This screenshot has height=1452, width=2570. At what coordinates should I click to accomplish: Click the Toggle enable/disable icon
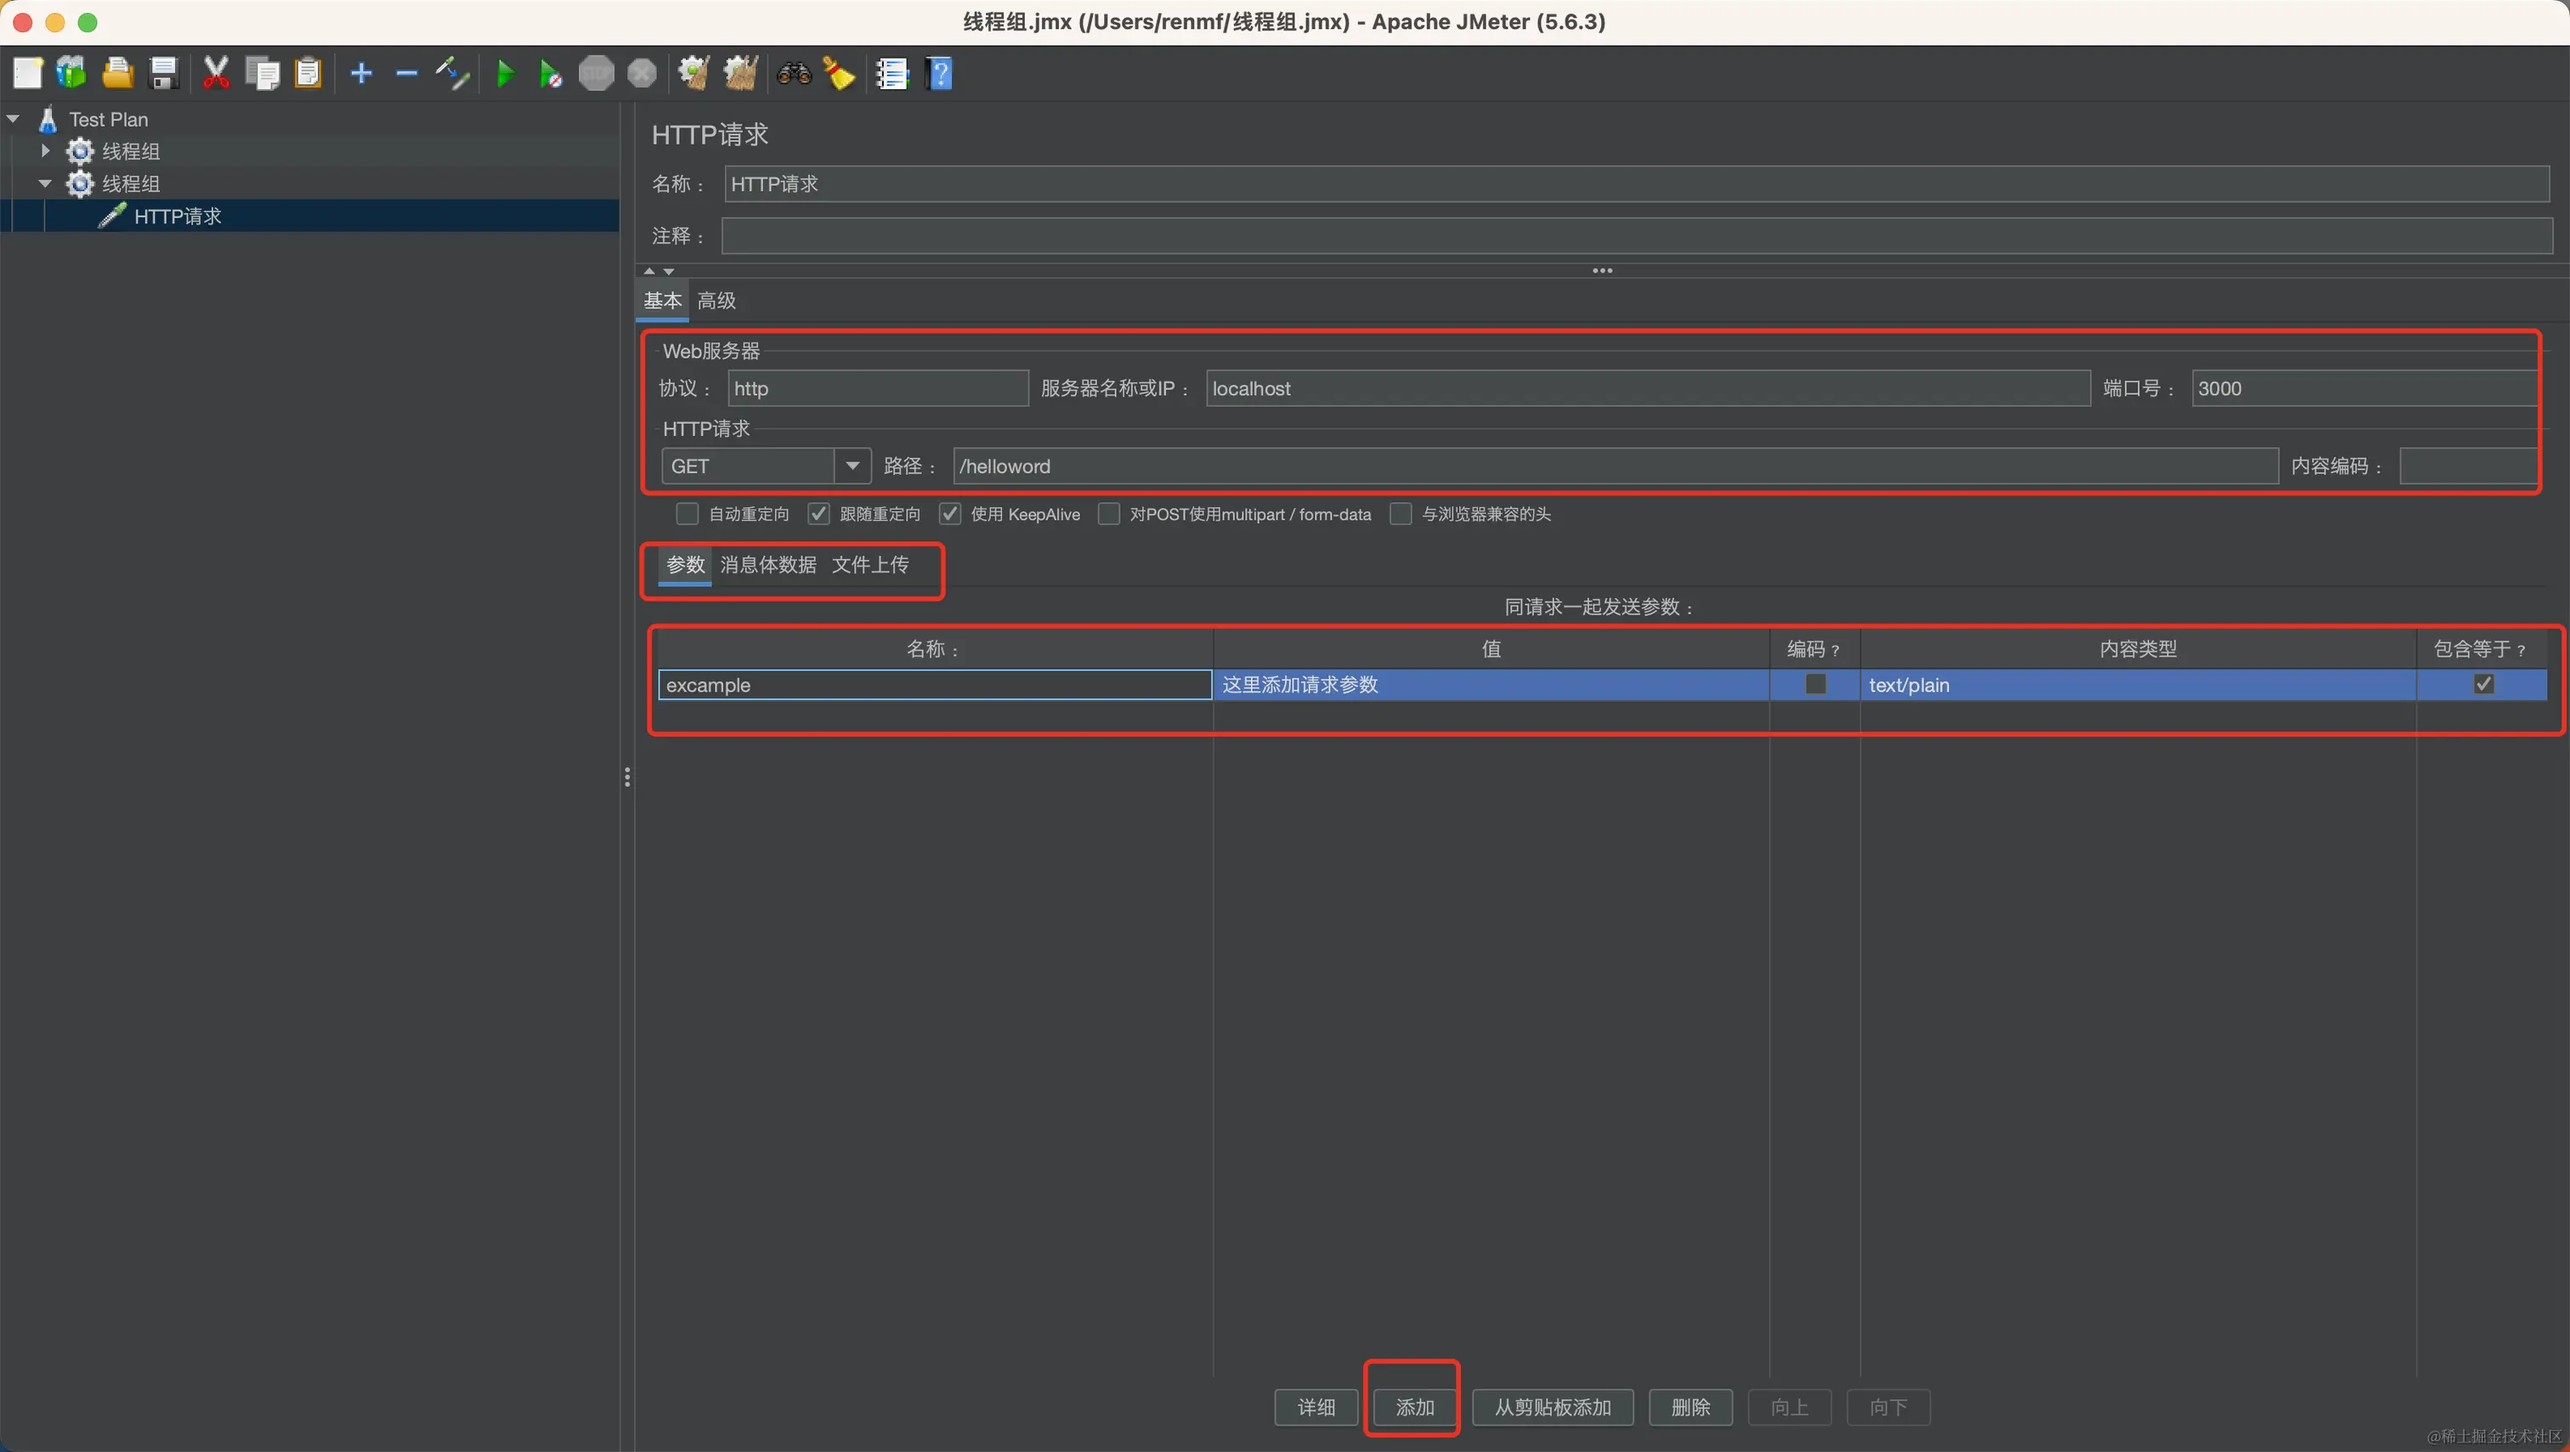point(452,73)
